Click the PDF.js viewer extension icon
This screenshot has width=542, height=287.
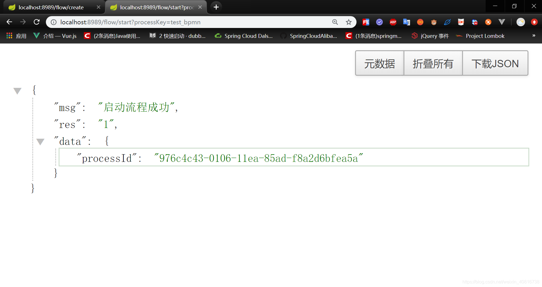pos(461,22)
